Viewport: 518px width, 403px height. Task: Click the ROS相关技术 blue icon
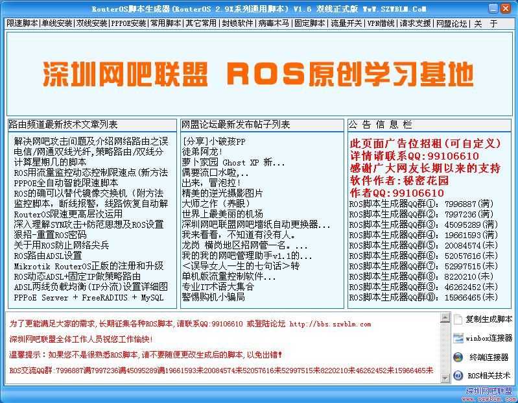coord(458,376)
